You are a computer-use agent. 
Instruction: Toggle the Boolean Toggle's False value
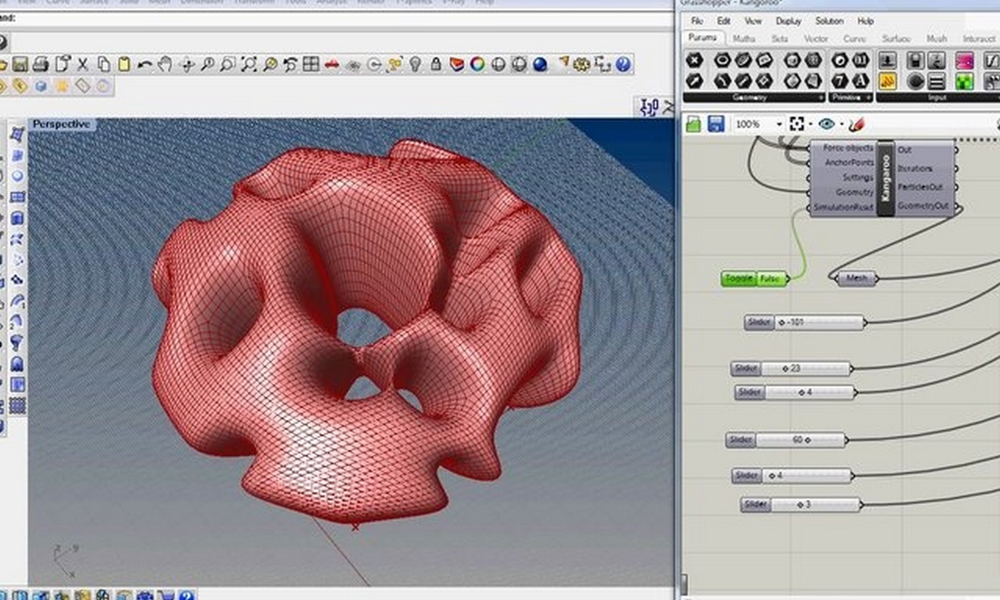coord(771,279)
